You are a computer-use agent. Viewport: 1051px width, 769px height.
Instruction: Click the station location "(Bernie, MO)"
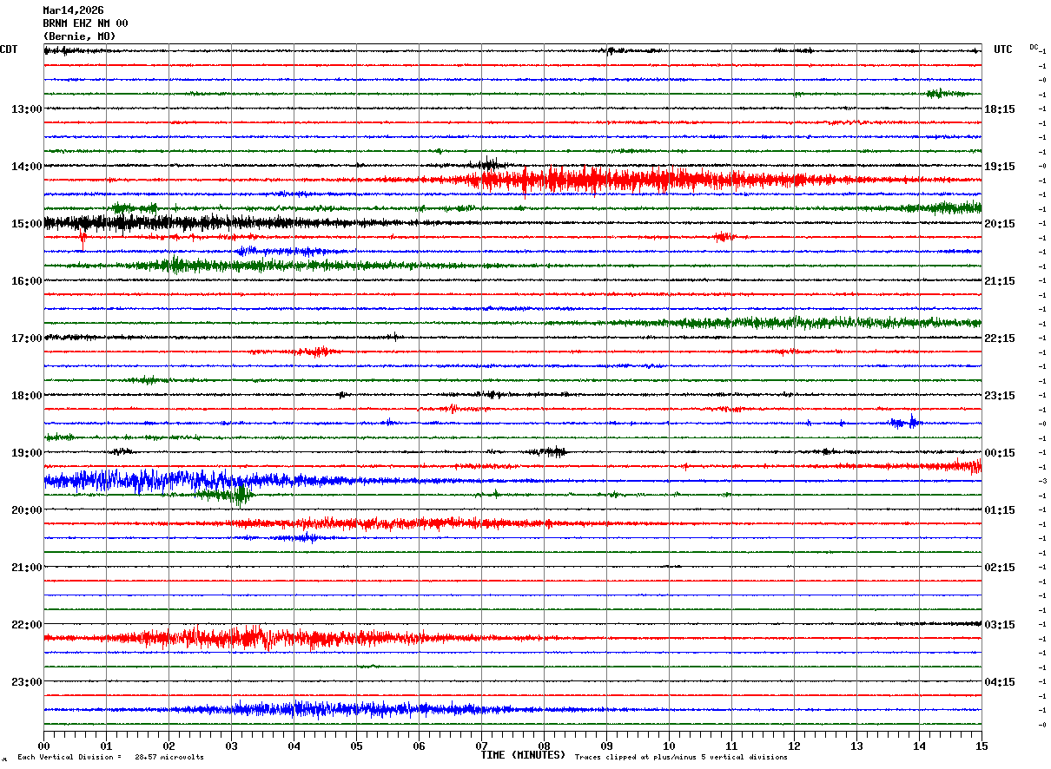pos(79,36)
